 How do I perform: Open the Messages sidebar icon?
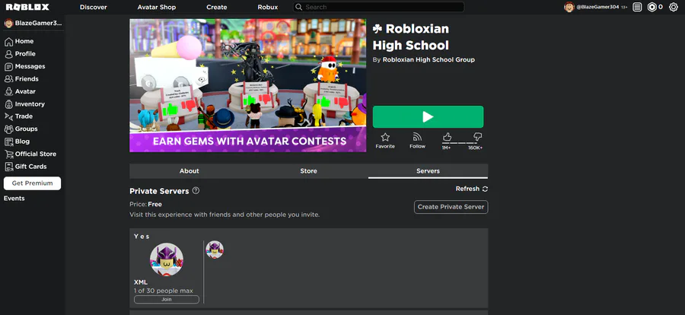(x=8, y=66)
